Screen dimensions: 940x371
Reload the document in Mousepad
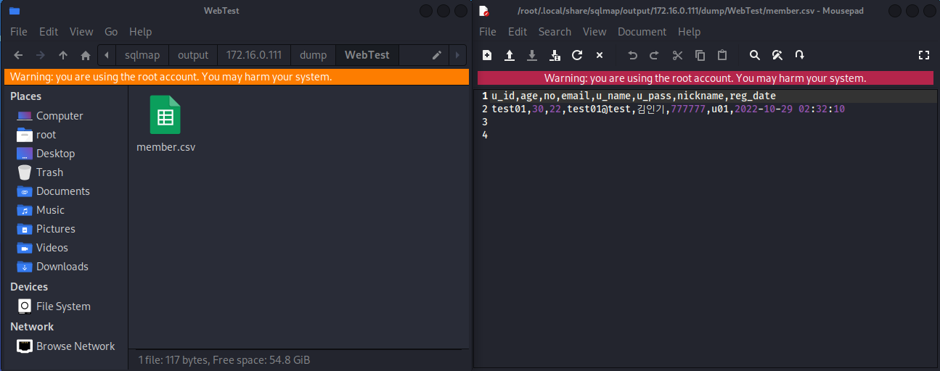tap(577, 55)
